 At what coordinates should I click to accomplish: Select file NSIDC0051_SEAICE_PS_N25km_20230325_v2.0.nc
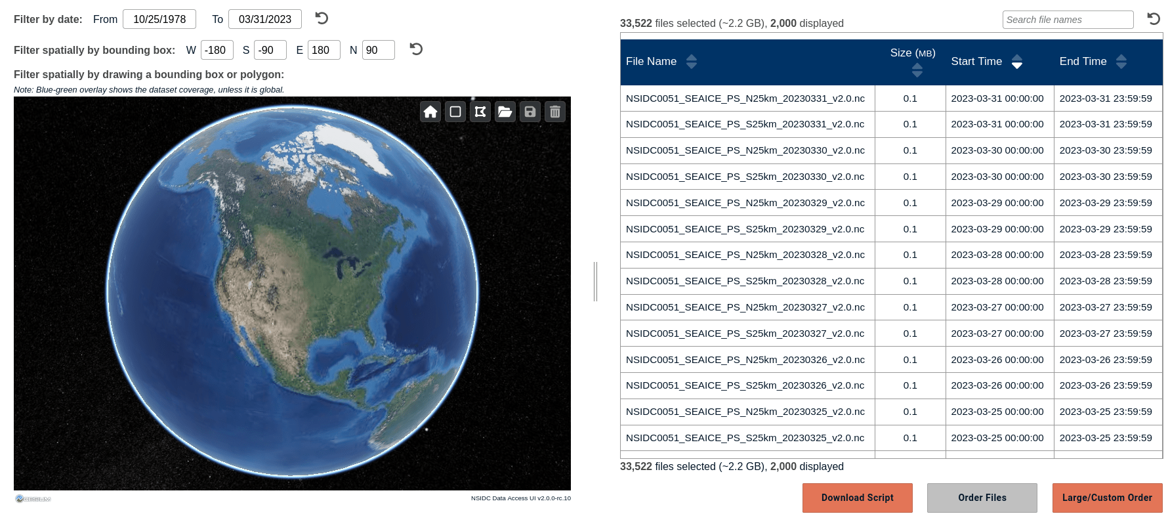click(x=745, y=412)
